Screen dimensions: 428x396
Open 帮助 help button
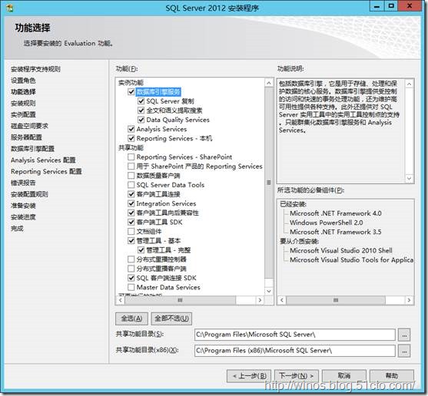point(392,376)
